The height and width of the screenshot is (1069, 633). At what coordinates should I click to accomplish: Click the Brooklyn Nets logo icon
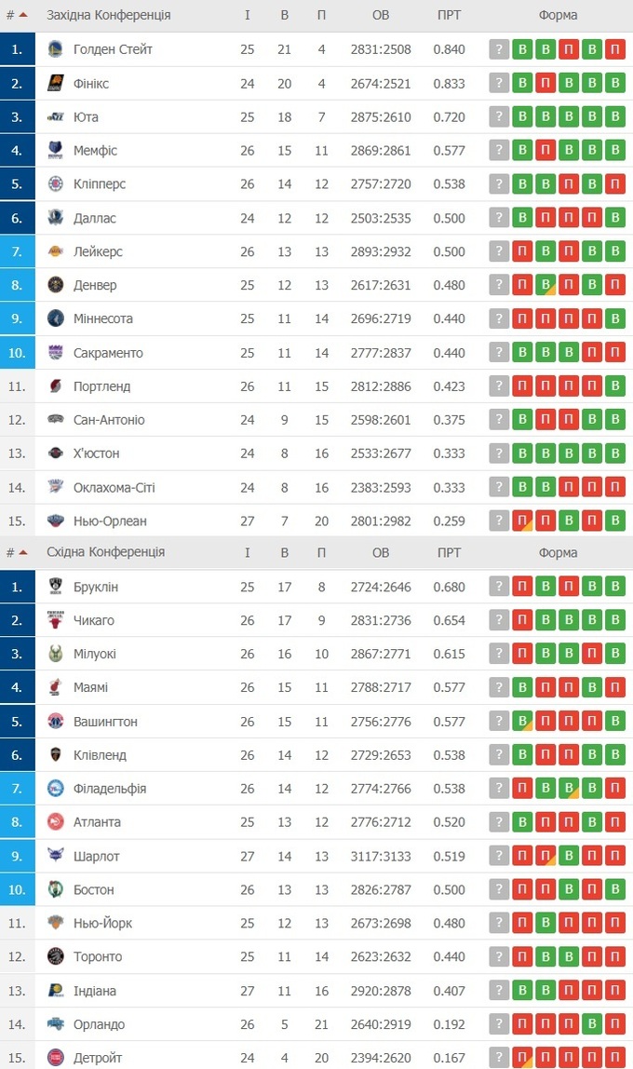[56, 587]
